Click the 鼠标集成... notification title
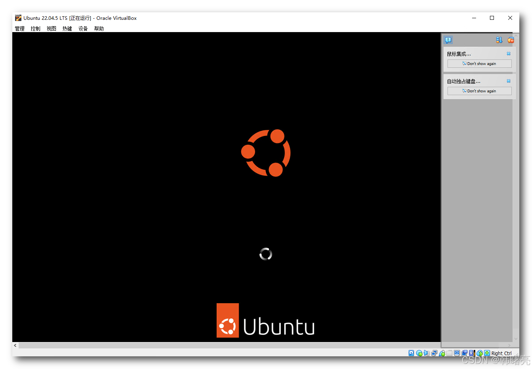The height and width of the screenshot is (369, 532). 459,54
